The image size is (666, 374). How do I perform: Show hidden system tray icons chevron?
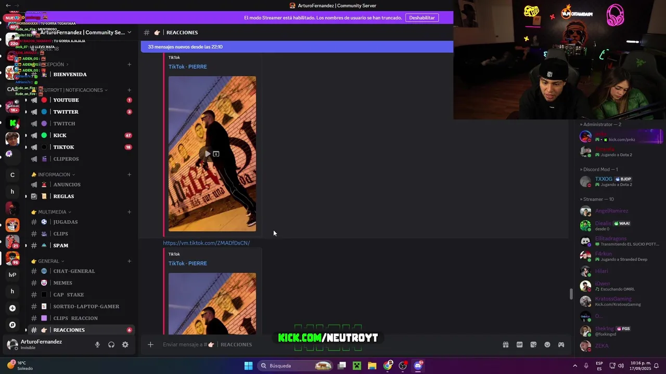pyautogui.click(x=575, y=366)
